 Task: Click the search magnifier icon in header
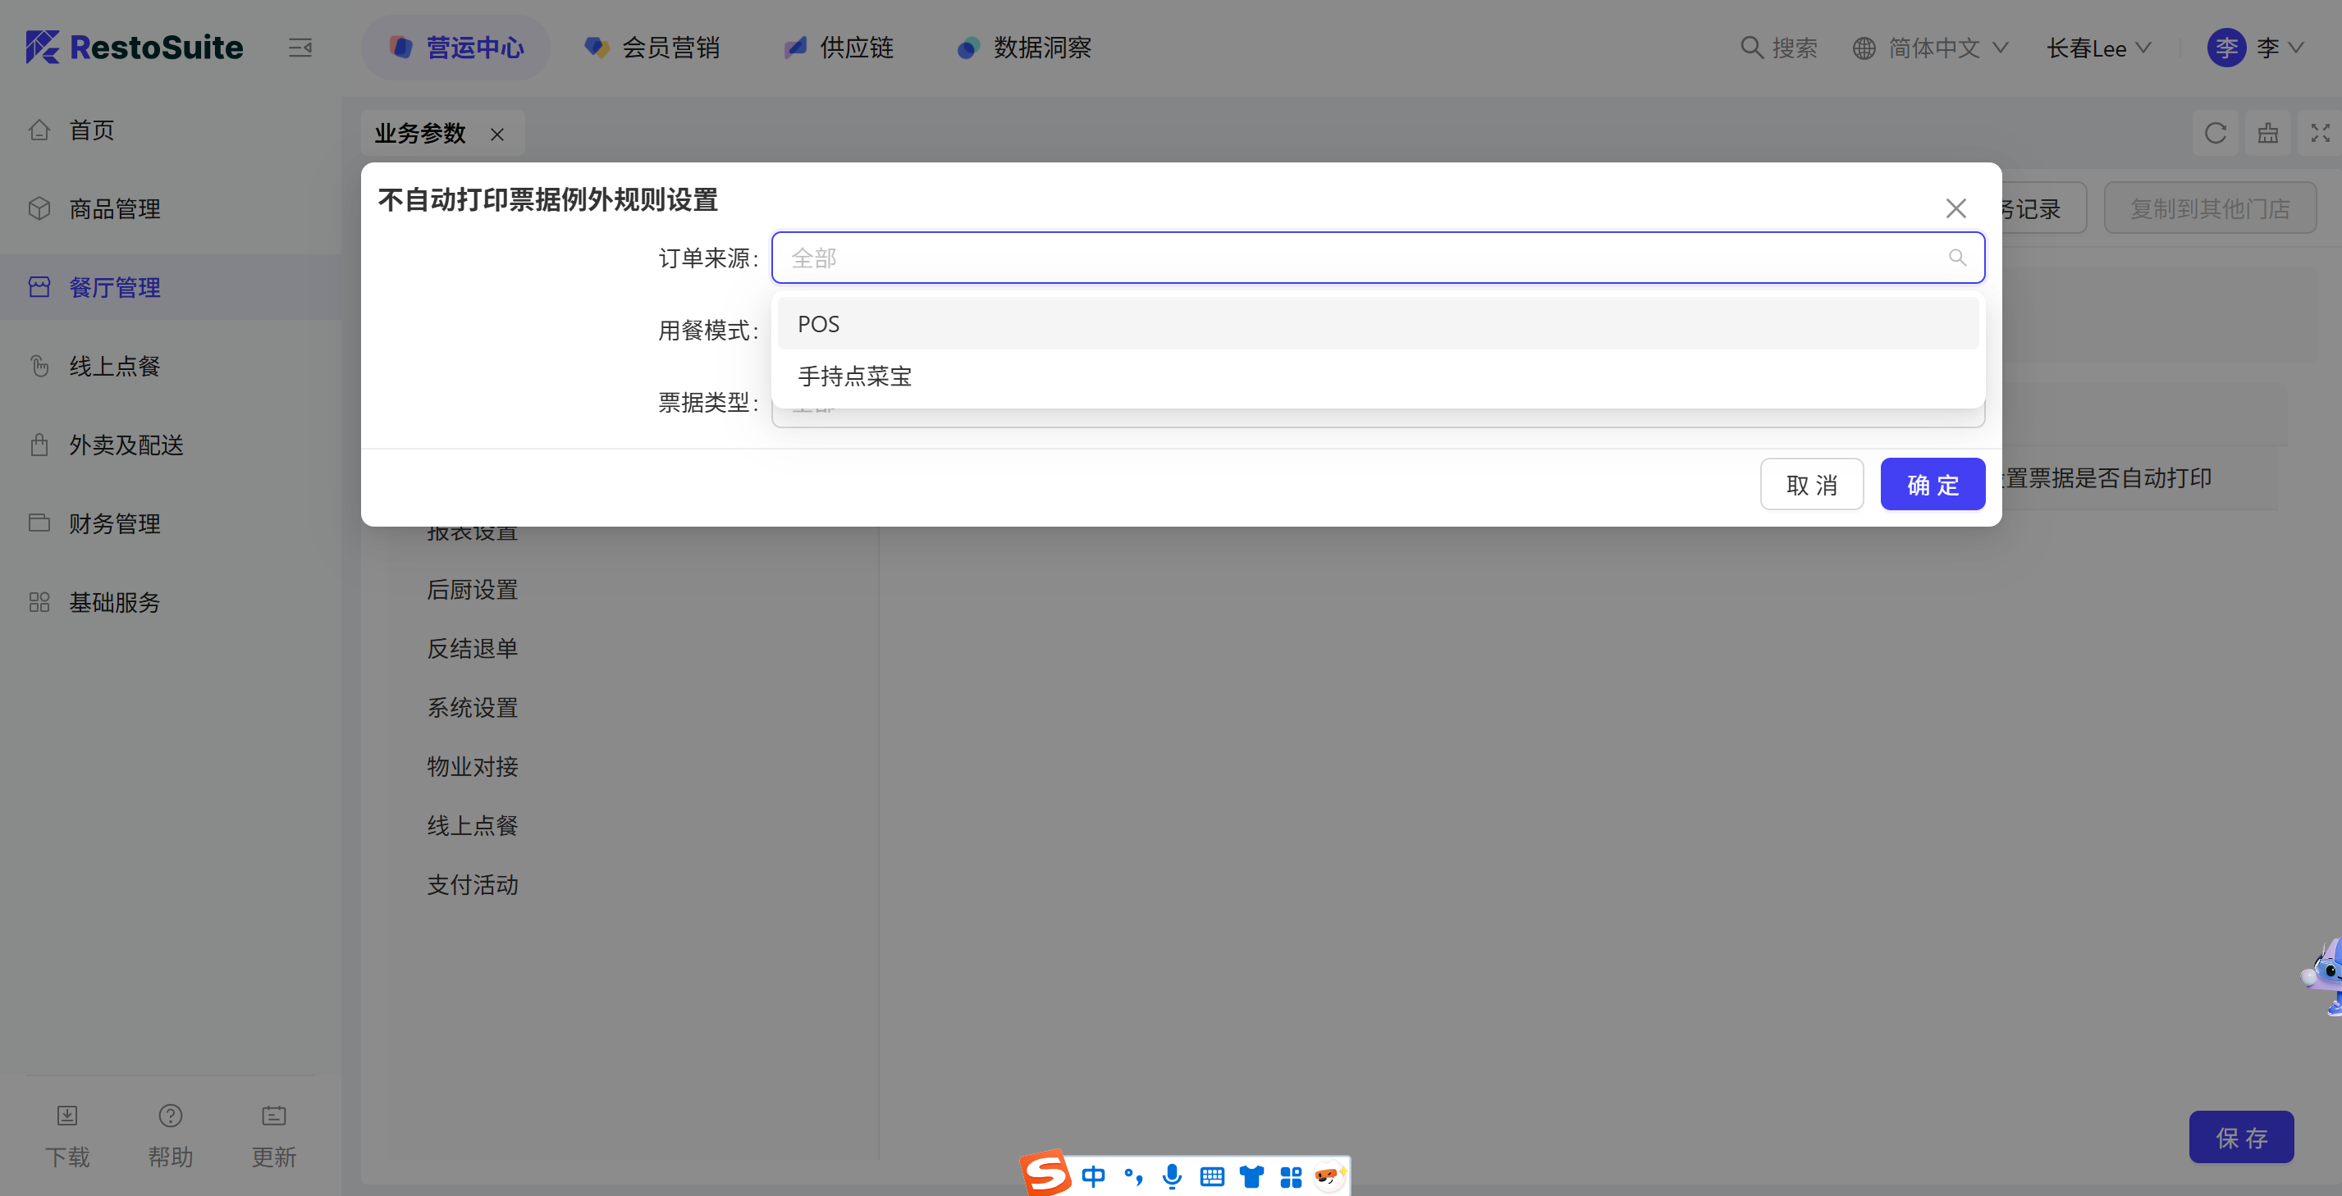click(x=1751, y=48)
